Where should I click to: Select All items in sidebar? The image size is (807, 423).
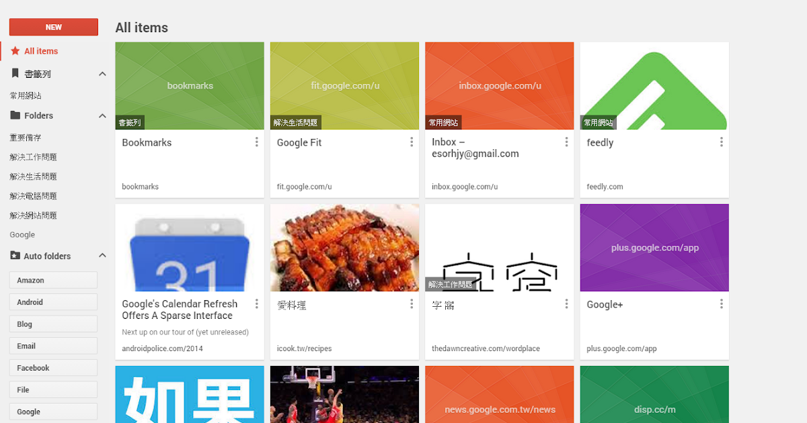pyautogui.click(x=41, y=51)
